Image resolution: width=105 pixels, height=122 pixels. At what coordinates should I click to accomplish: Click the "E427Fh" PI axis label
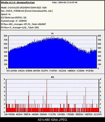45,71
